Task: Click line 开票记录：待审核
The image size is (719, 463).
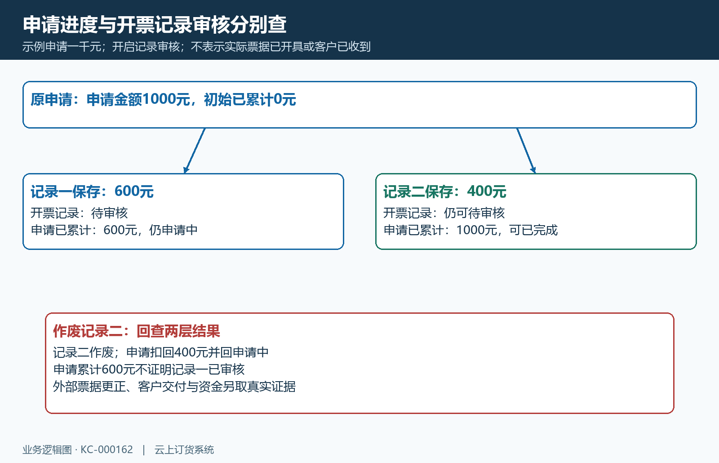Action: tap(79, 213)
